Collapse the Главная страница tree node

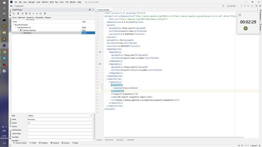[x=18, y=30]
